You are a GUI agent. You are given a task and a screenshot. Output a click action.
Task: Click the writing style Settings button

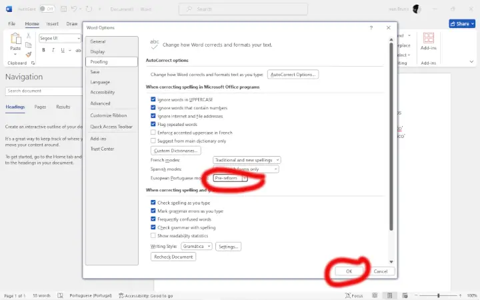click(x=229, y=247)
